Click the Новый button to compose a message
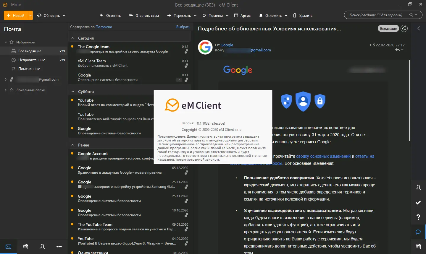The image size is (426, 254). click(16, 15)
